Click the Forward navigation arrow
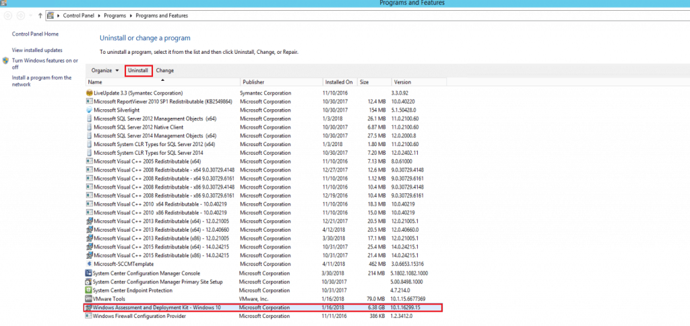This screenshot has width=690, height=326. 20,15
